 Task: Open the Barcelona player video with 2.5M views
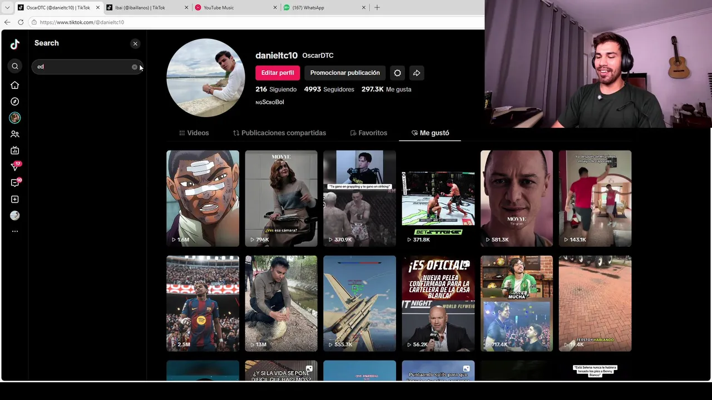[x=202, y=303]
